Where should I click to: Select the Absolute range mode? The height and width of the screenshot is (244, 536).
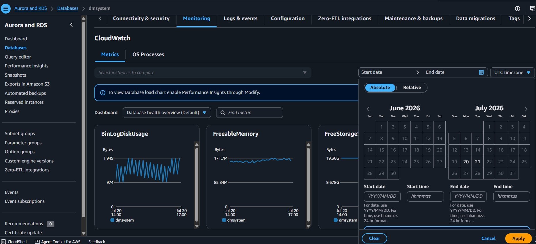point(380,88)
